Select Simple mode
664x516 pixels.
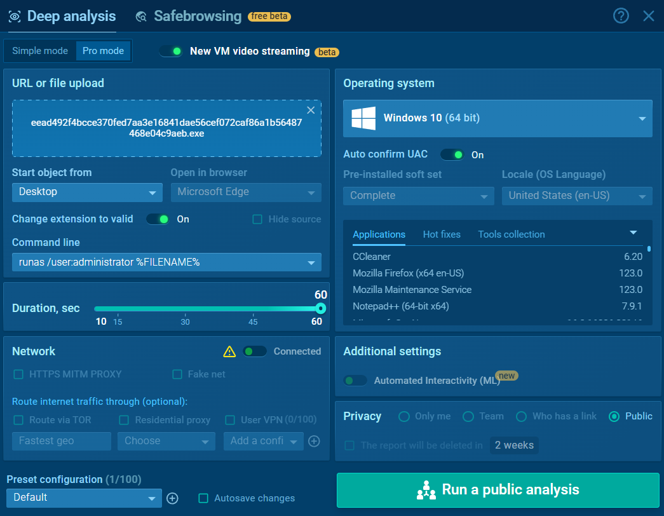click(x=40, y=51)
